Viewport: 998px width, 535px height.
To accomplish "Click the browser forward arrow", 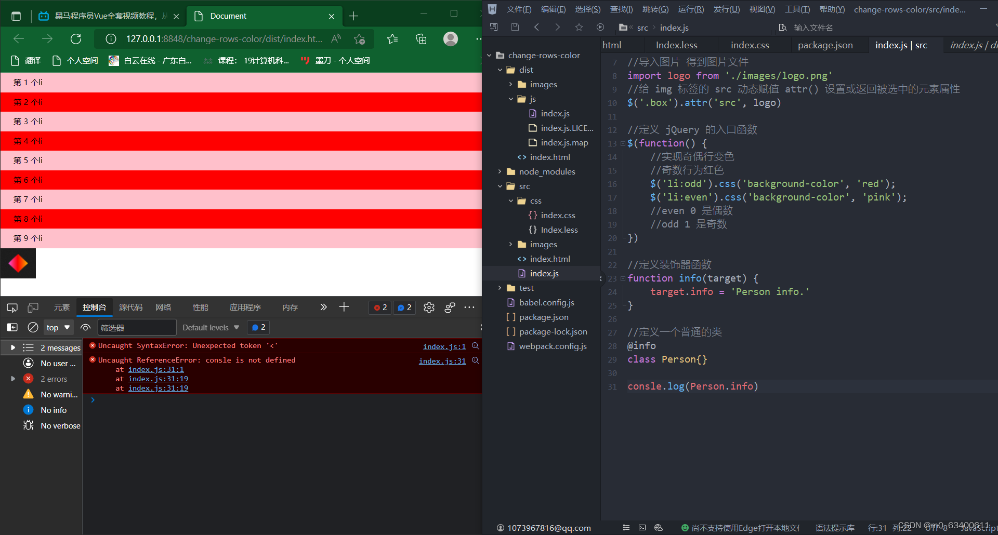I will (x=47, y=39).
